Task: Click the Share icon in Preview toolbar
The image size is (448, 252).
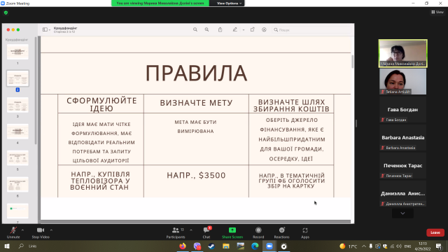Action: click(220, 29)
